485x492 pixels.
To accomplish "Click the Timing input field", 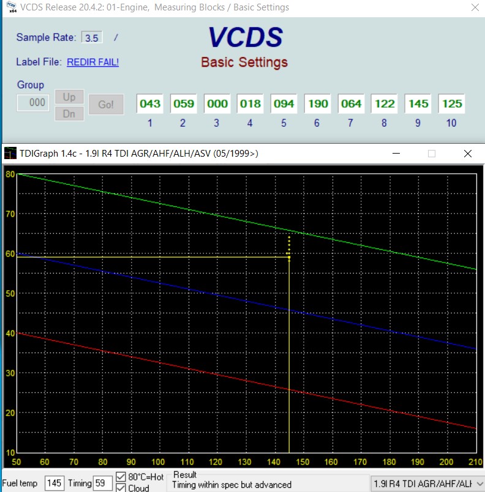I will pyautogui.click(x=102, y=483).
